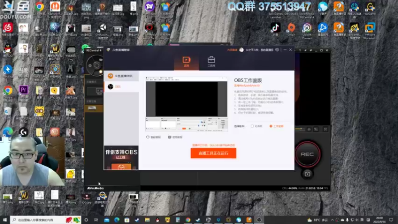
Task: Click the smart tutorial link below the preview
Action: click(x=153, y=137)
